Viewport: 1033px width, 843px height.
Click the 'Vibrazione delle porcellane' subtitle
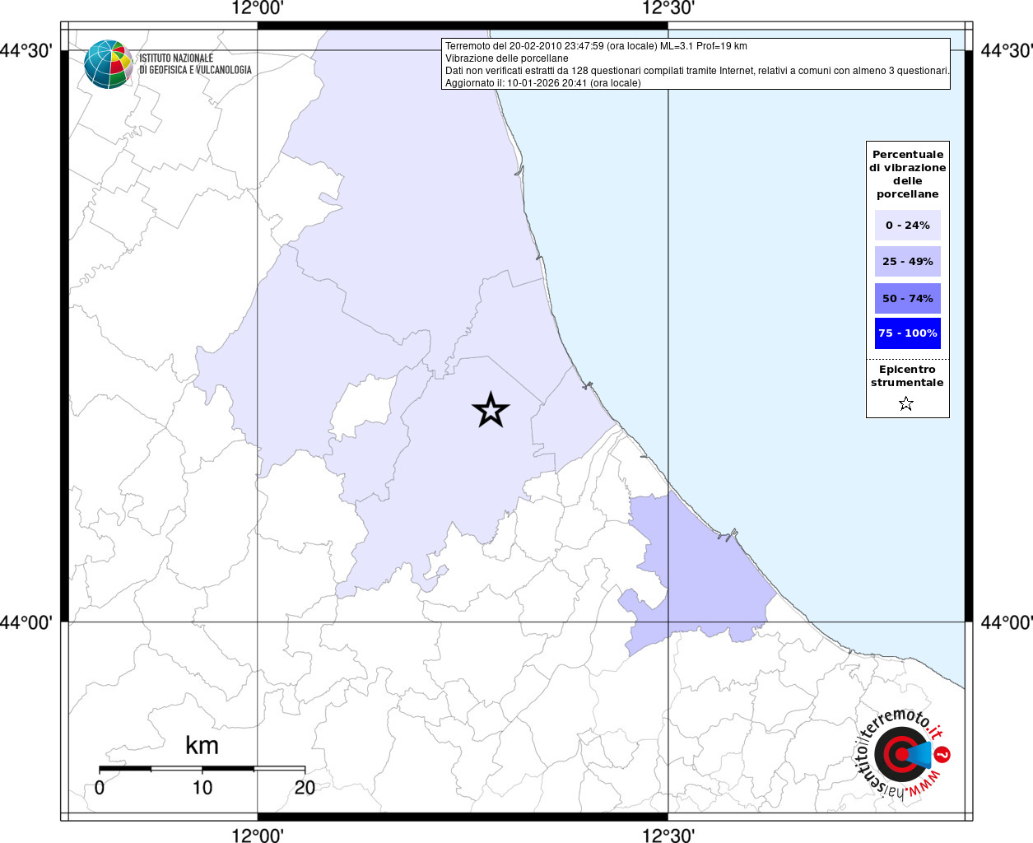tap(506, 58)
